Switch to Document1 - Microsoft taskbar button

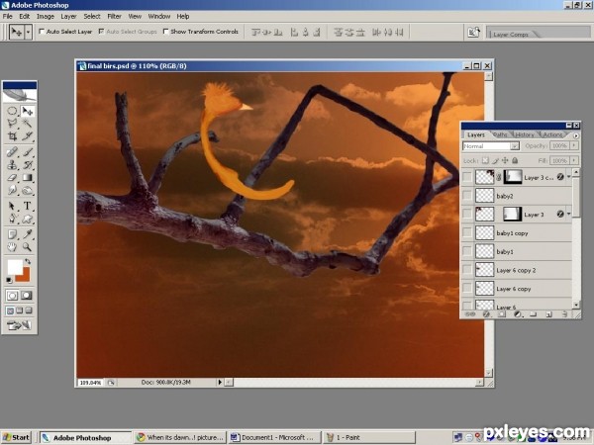(x=274, y=437)
